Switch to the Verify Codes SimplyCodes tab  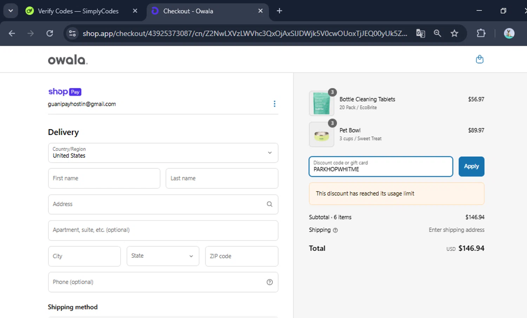pyautogui.click(x=78, y=11)
